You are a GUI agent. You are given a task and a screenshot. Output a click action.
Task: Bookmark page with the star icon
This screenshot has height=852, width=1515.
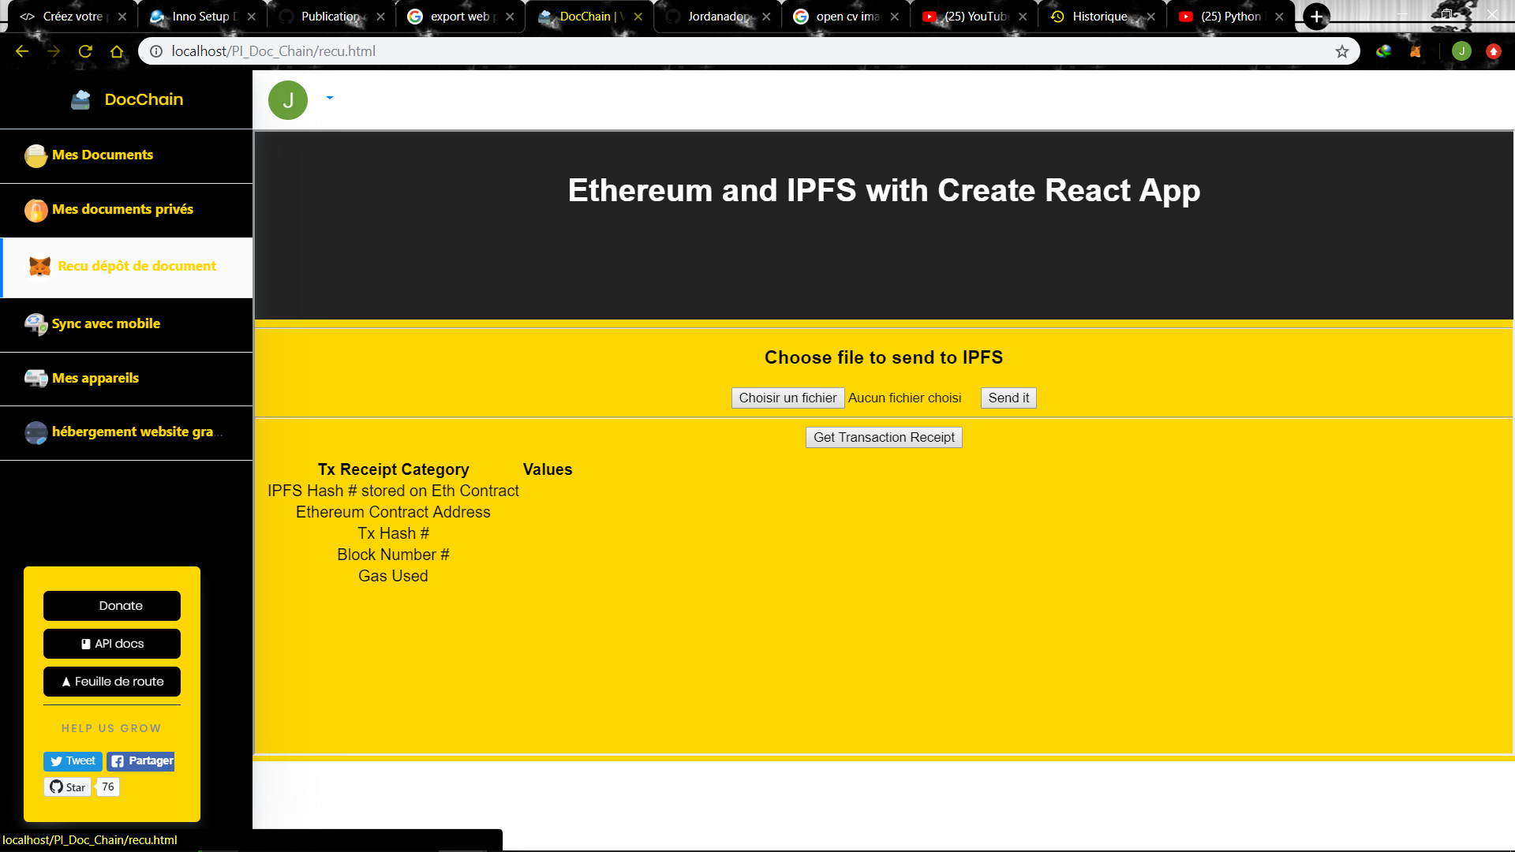coord(1341,51)
